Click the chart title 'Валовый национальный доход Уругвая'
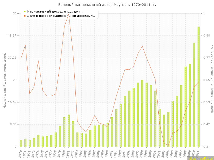The height and width of the screenshot is (160, 214). click(x=107, y=5)
